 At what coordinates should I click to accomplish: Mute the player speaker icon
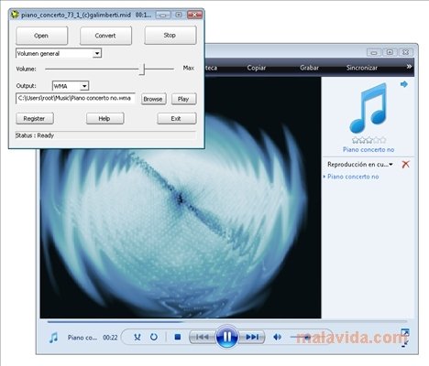278,337
